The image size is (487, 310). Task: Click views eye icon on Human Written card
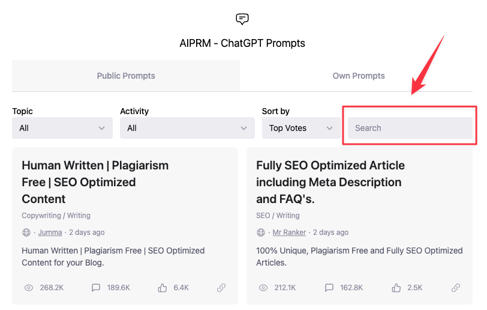tap(29, 288)
